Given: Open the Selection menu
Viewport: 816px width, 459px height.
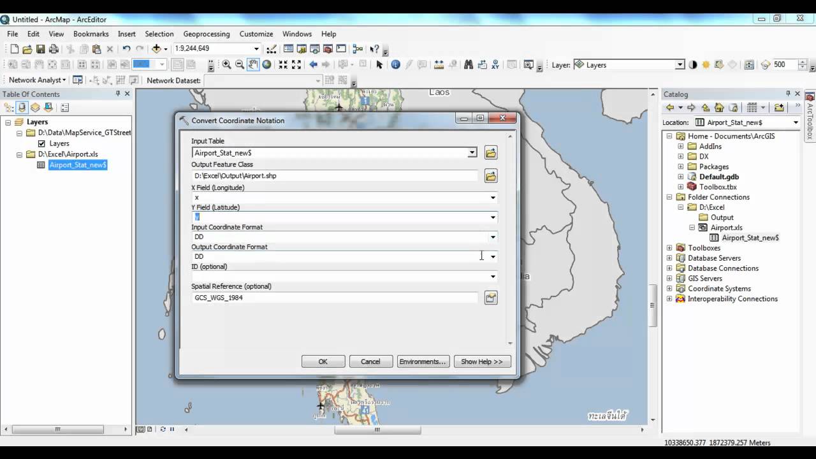Looking at the screenshot, I should pyautogui.click(x=159, y=34).
